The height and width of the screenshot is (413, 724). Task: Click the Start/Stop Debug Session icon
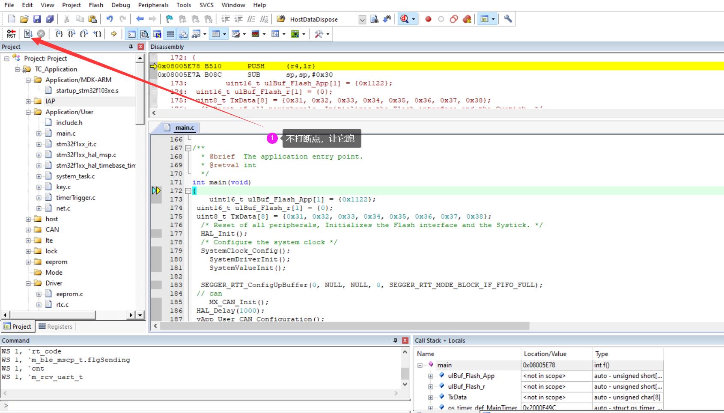coord(404,19)
